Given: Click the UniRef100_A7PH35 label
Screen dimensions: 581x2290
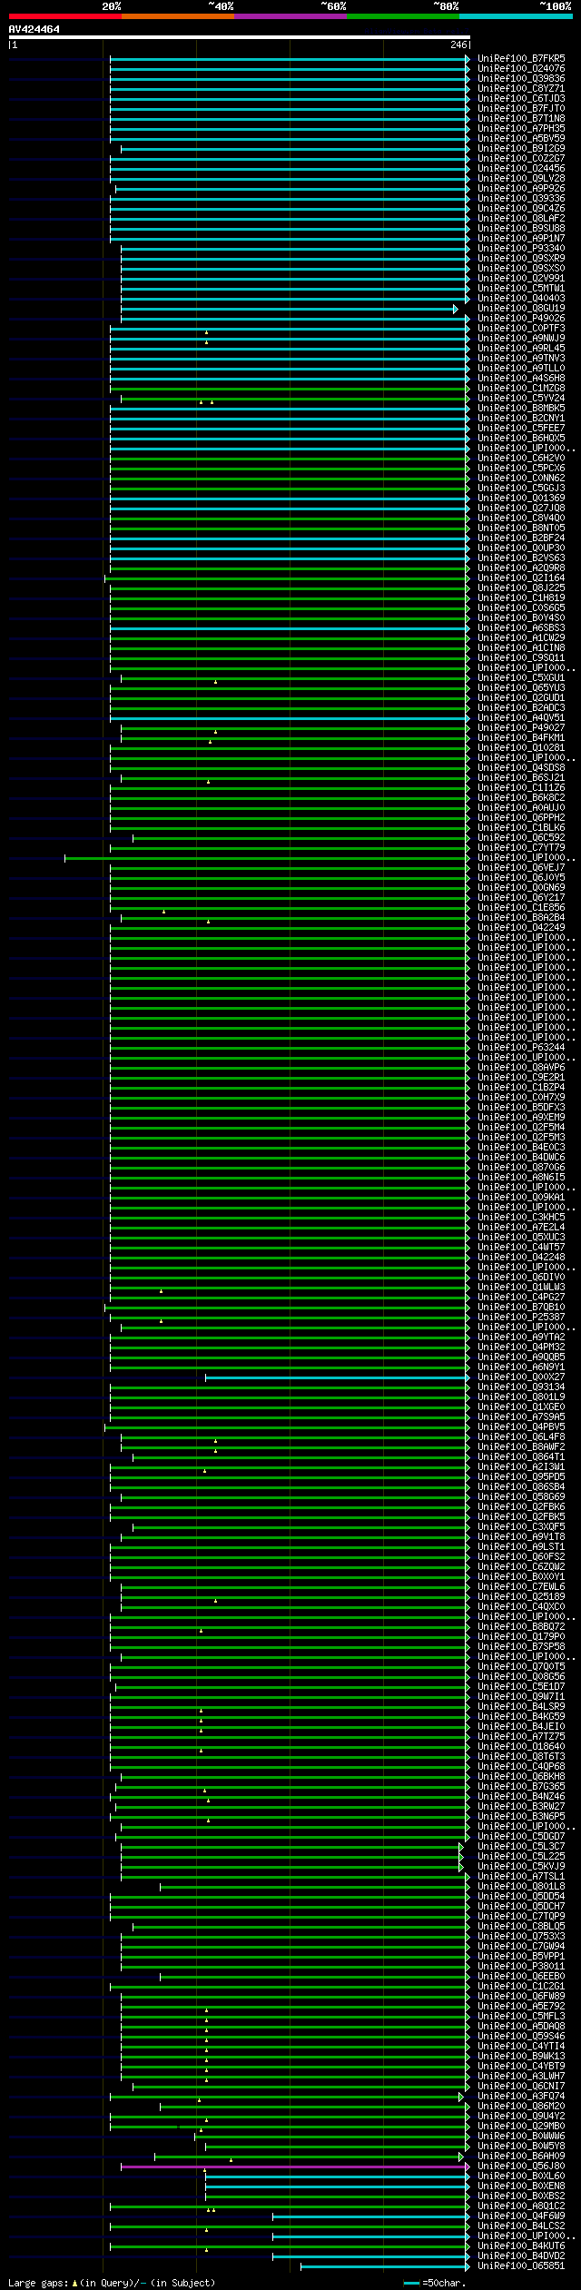Looking at the screenshot, I should pyautogui.click(x=521, y=129).
